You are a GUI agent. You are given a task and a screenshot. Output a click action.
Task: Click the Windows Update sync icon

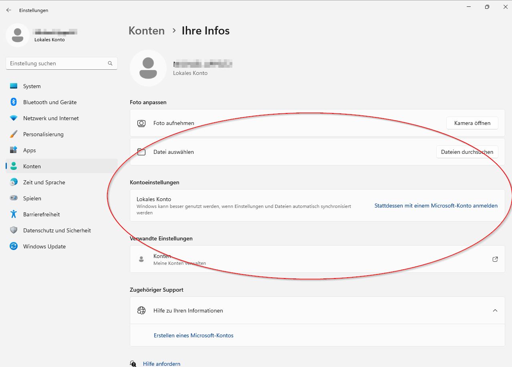pyautogui.click(x=14, y=246)
